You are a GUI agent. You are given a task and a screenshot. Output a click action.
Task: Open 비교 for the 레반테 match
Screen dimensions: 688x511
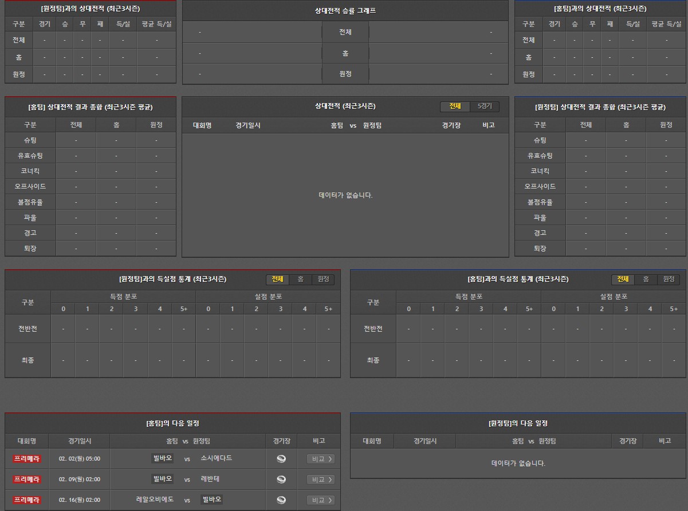click(320, 479)
